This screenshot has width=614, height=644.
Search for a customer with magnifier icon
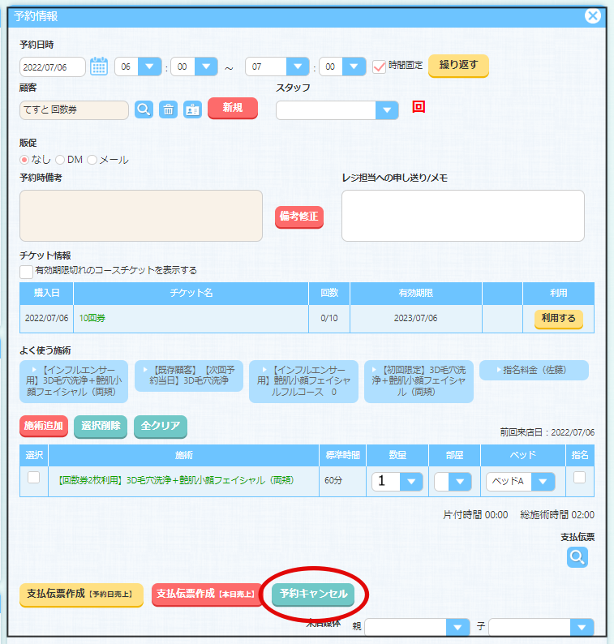click(144, 110)
